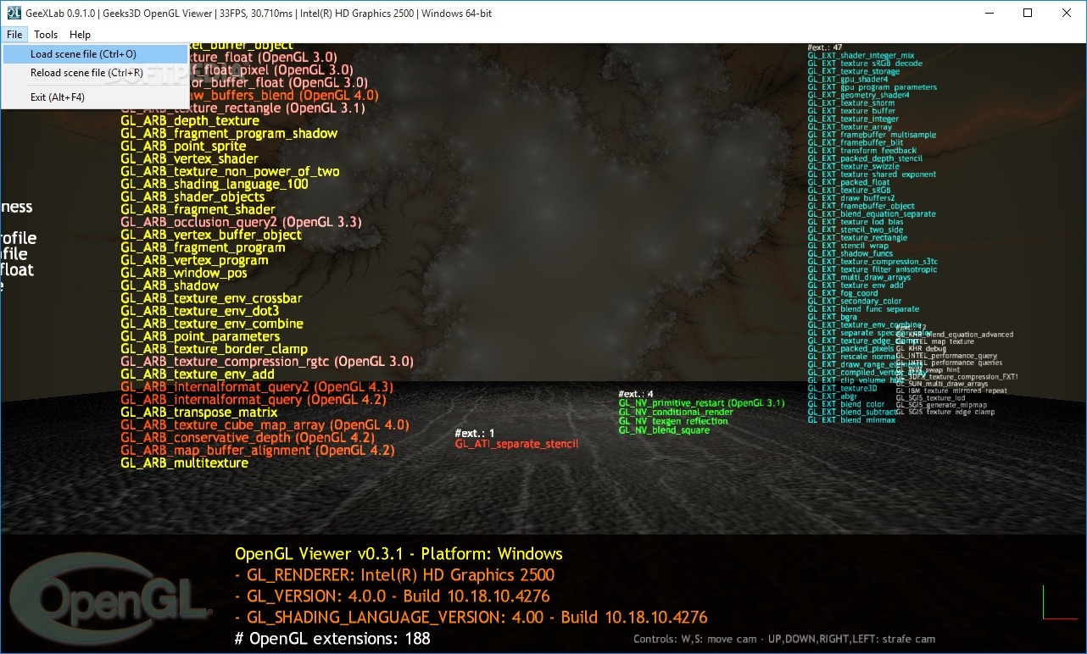Click GL_EXT_shader_integer_mix text
This screenshot has height=654, width=1087.
tap(861, 55)
